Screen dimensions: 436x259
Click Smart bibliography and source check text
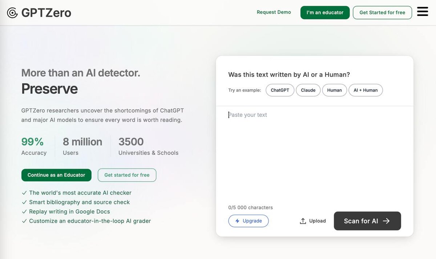(79, 202)
